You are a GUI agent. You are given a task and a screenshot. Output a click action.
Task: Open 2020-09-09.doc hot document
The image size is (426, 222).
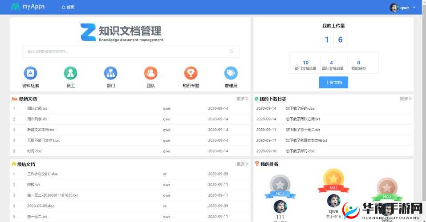41,206
